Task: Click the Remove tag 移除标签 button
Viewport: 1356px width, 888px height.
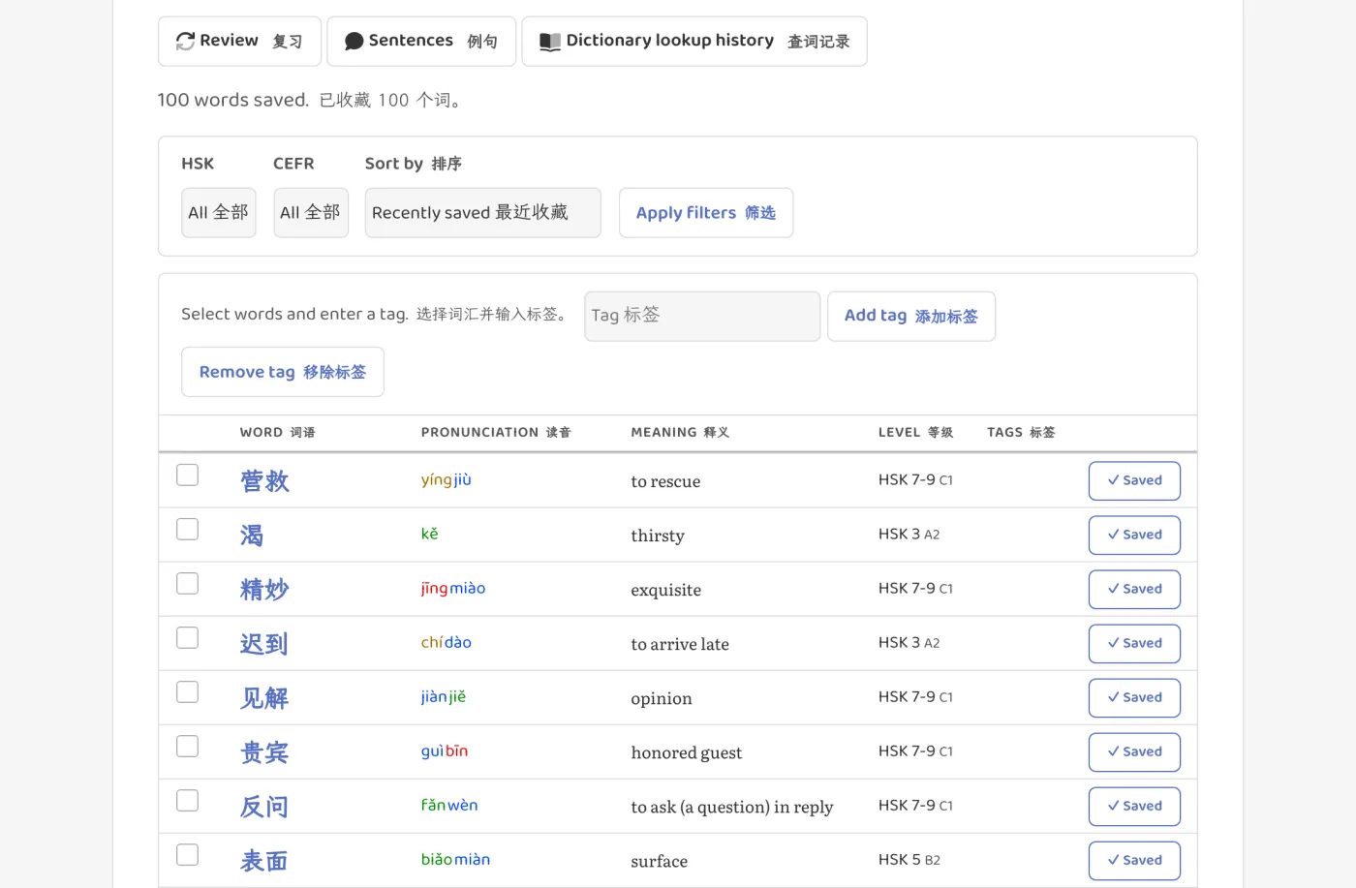Action: click(283, 372)
